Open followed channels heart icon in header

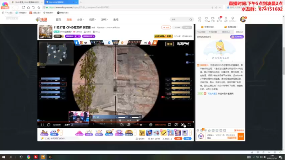[x=206, y=19]
